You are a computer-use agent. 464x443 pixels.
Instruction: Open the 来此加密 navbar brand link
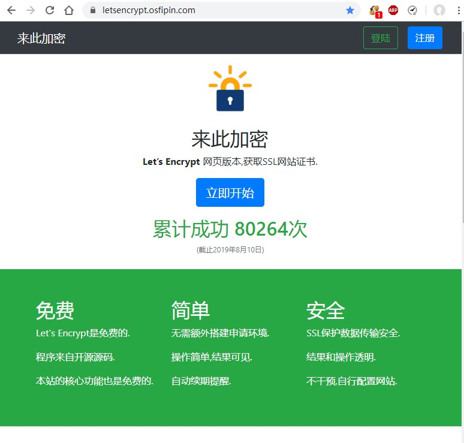pos(41,38)
